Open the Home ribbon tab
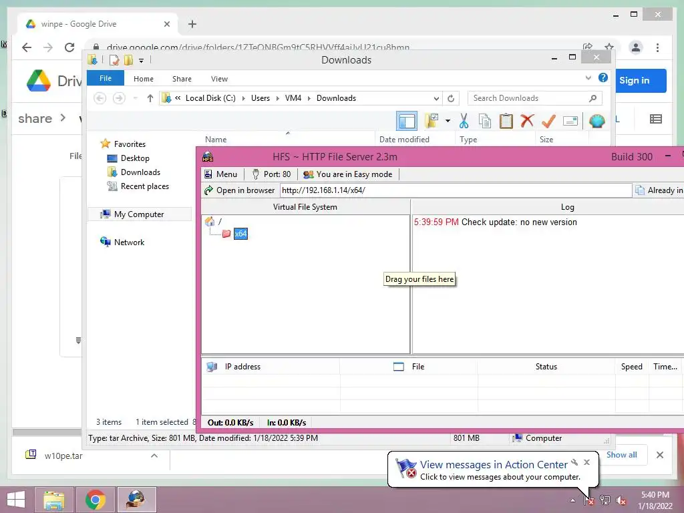Screen dimensions: 684x513 pyautogui.click(x=144, y=79)
